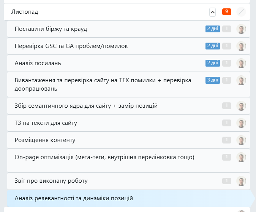This screenshot has width=256, height=212.
Task: Click the 2 дні badge on Аналіз посилань
Action: tap(213, 63)
